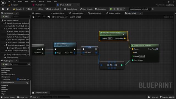
Task: Save the current blueprint asset
Action: 3,9
